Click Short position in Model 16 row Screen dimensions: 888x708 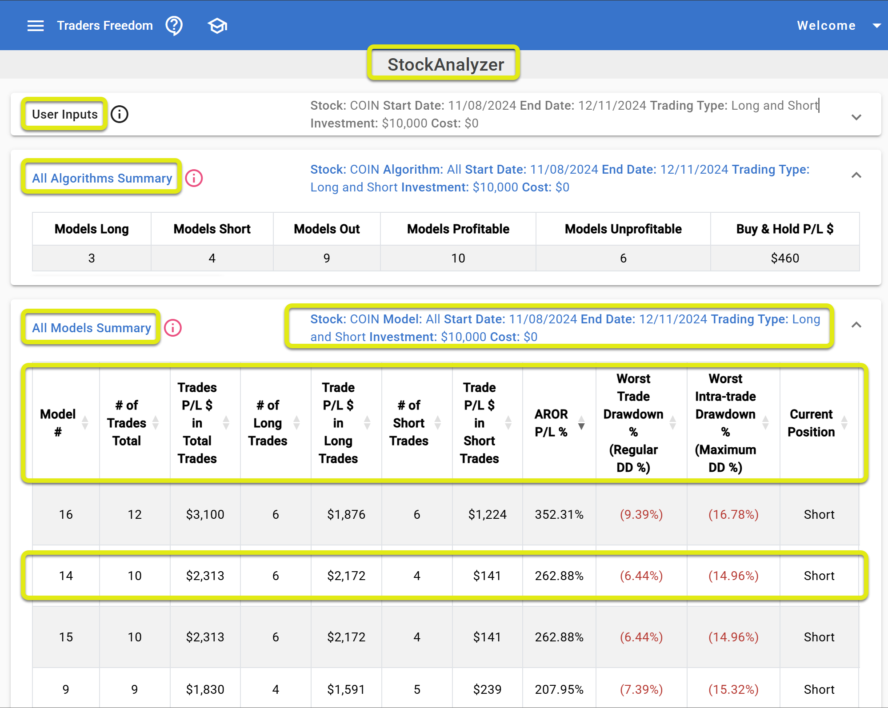click(x=819, y=514)
